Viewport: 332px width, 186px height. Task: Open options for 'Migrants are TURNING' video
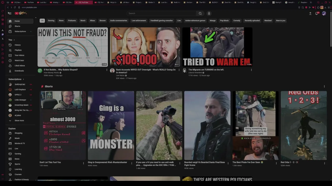(251, 70)
